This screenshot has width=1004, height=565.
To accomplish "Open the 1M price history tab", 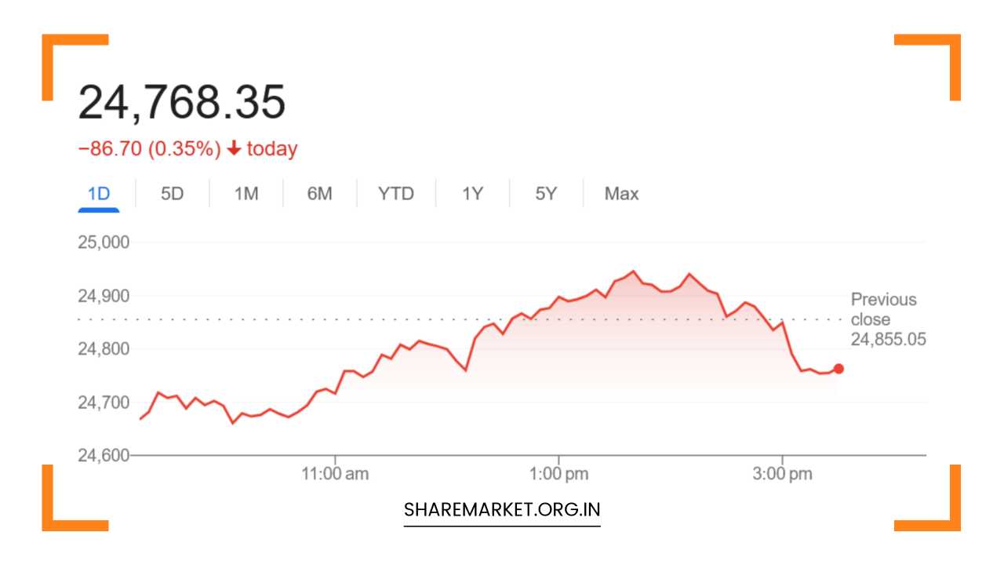I will pyautogui.click(x=246, y=193).
